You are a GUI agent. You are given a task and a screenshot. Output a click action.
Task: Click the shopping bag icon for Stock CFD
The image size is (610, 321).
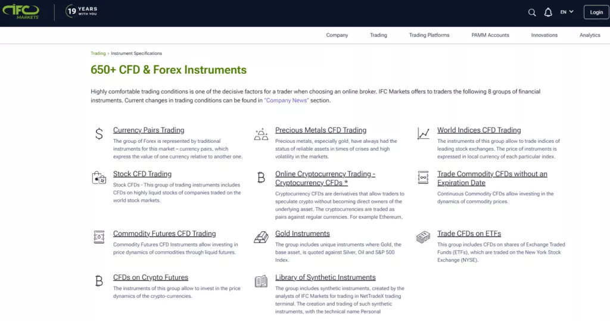[99, 177]
